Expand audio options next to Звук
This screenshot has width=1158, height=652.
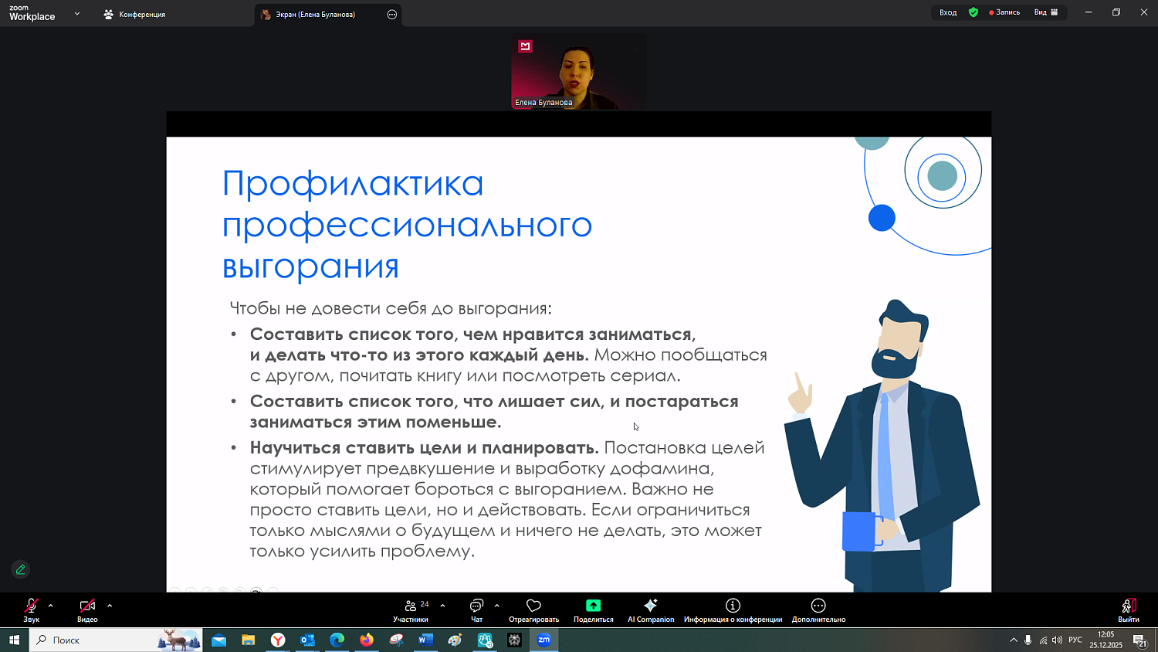50,606
